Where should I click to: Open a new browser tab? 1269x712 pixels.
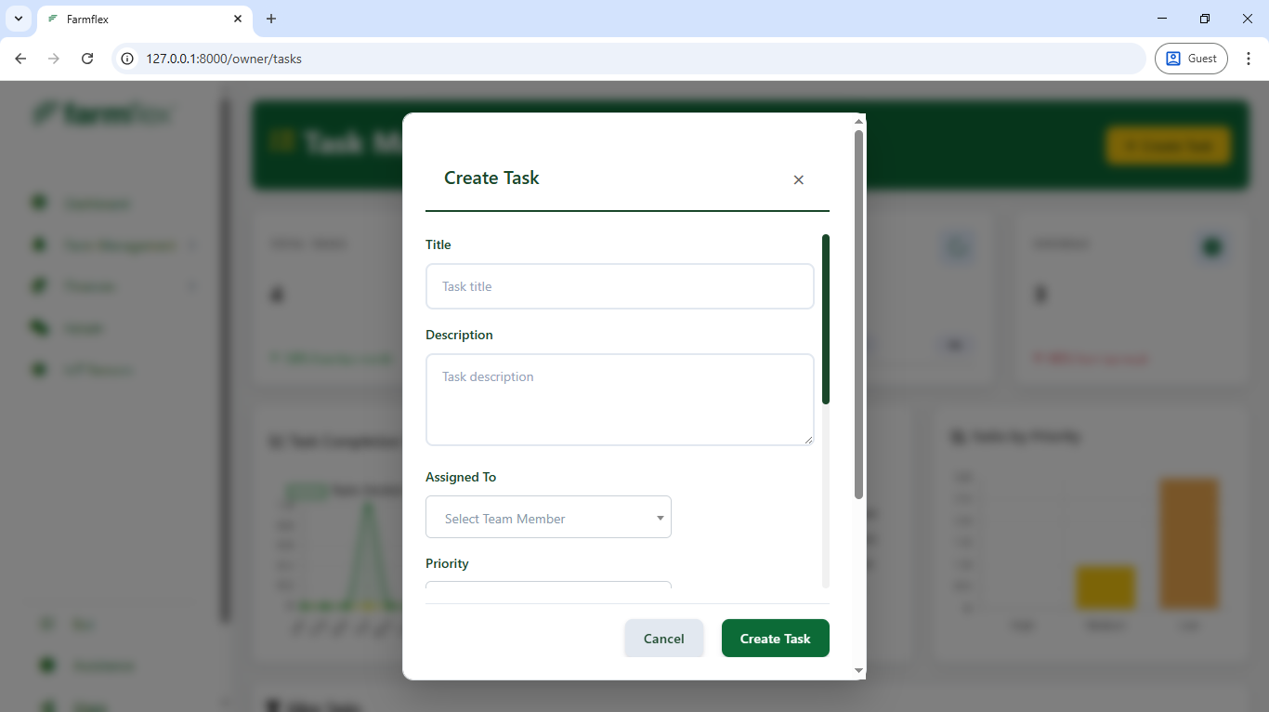tap(271, 19)
